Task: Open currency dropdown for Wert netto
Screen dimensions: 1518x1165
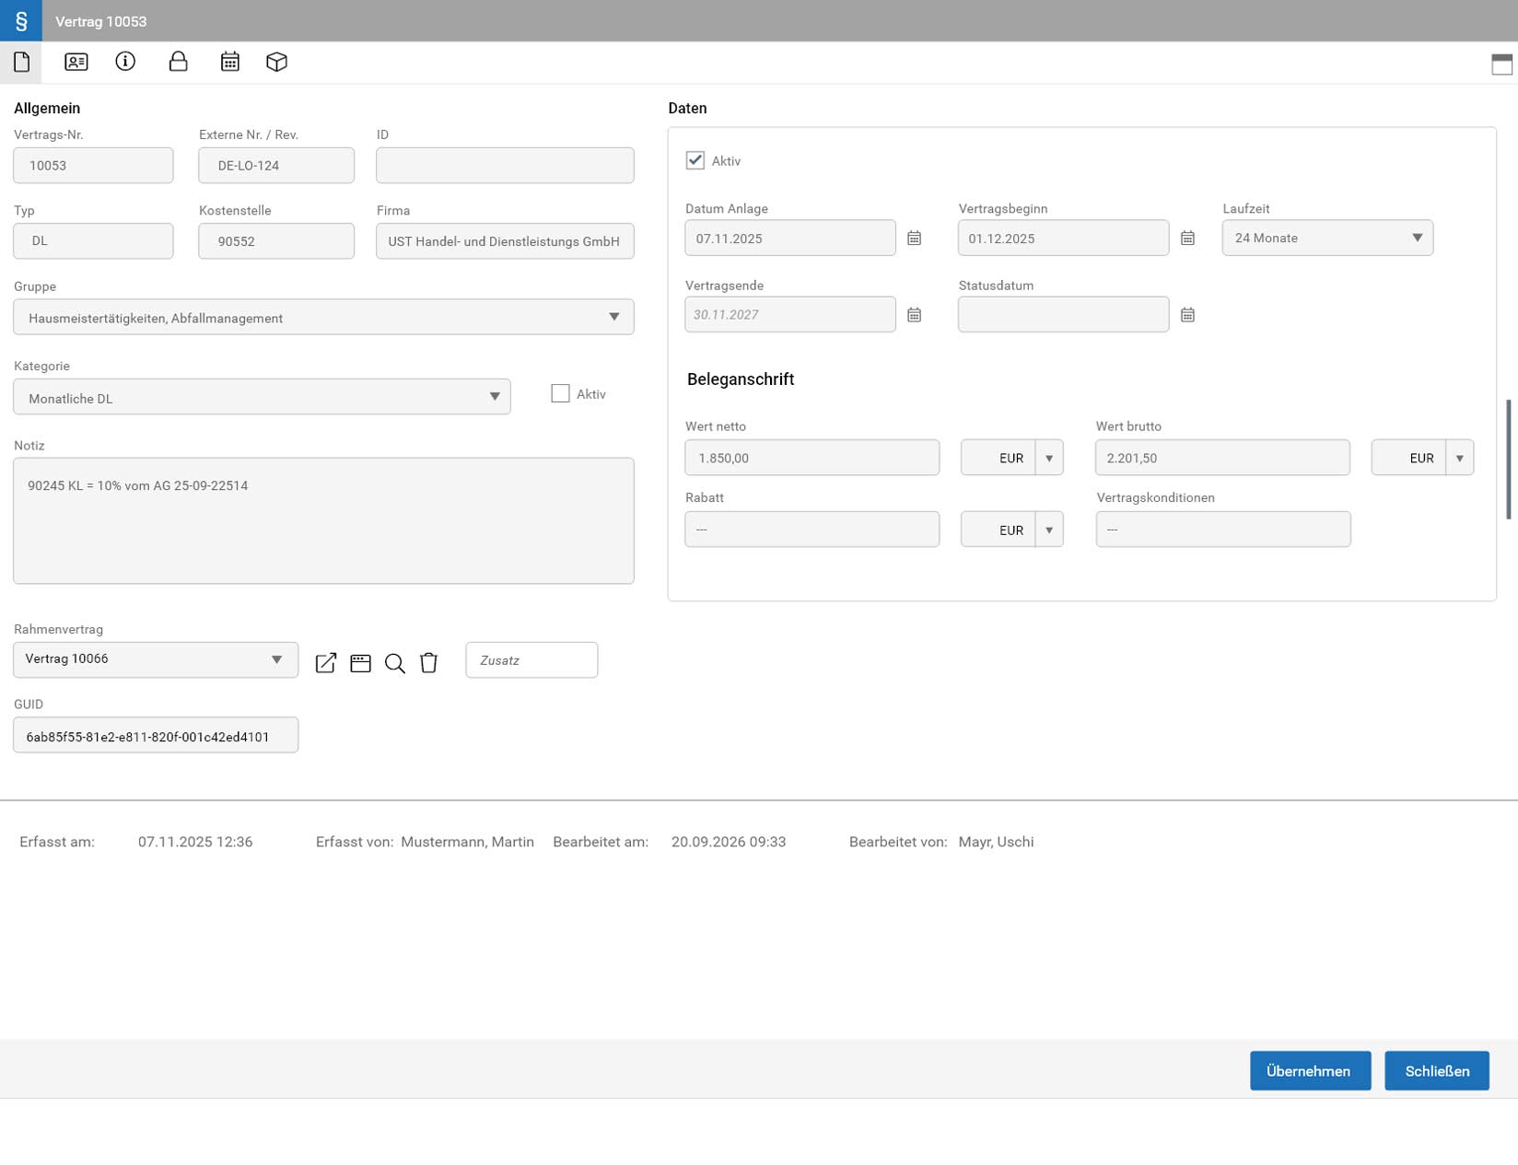Action: (x=1048, y=458)
